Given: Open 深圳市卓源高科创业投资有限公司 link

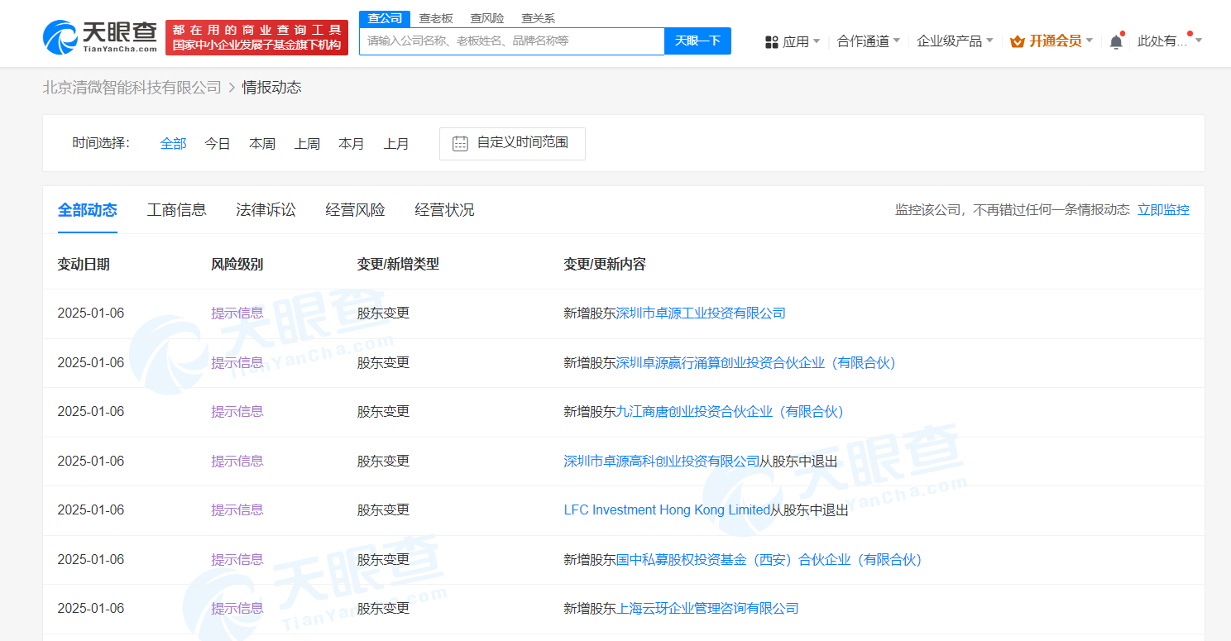Looking at the screenshot, I should pos(662,461).
